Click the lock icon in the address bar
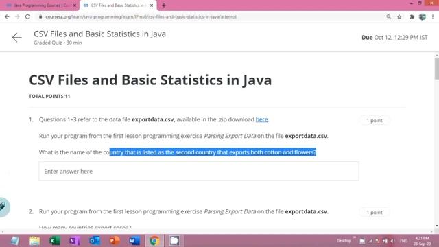 pyautogui.click(x=40, y=16)
